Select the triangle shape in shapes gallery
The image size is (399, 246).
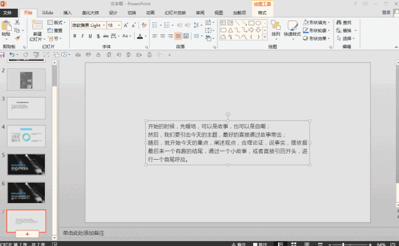click(x=230, y=30)
